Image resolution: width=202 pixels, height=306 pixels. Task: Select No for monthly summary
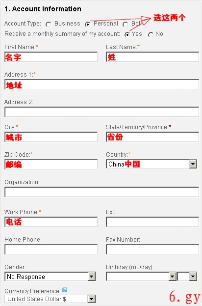(151, 34)
